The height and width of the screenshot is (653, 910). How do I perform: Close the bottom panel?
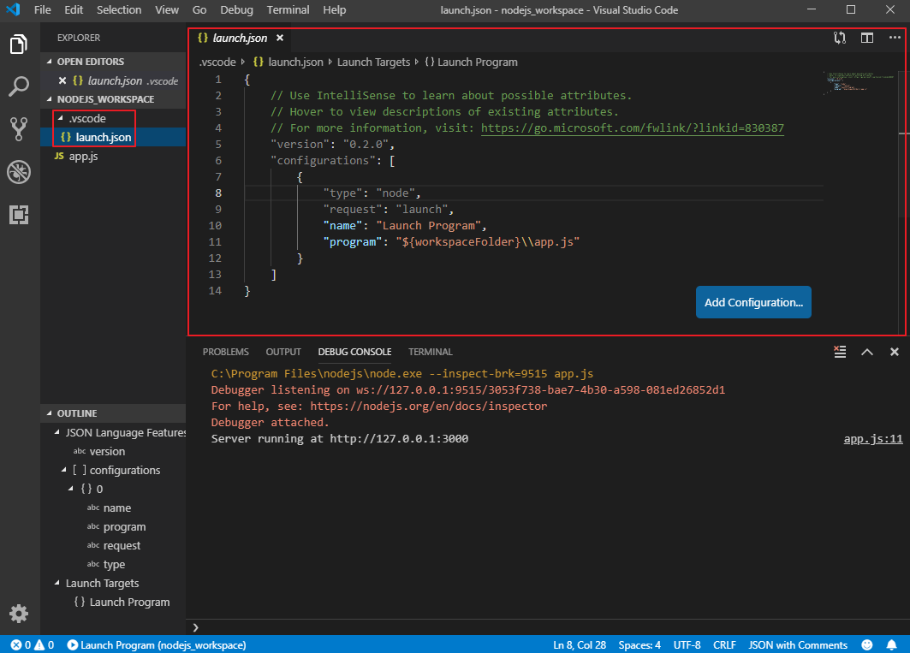point(895,352)
